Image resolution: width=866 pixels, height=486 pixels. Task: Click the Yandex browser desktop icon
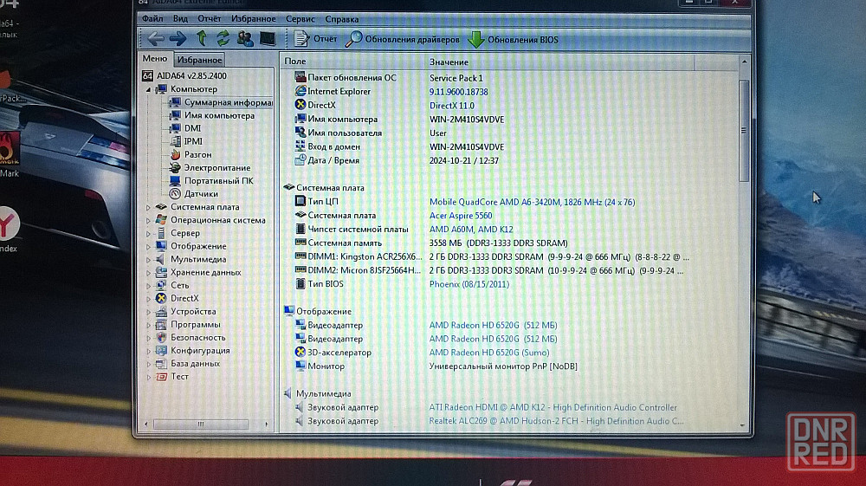point(9,224)
